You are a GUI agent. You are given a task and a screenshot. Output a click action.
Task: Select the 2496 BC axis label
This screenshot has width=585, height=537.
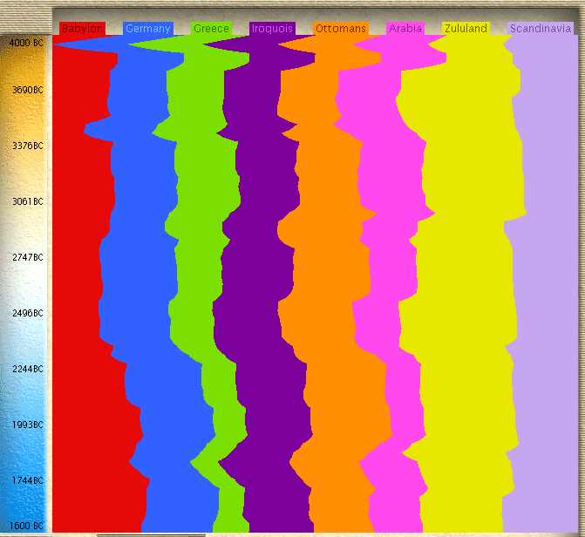click(x=28, y=313)
